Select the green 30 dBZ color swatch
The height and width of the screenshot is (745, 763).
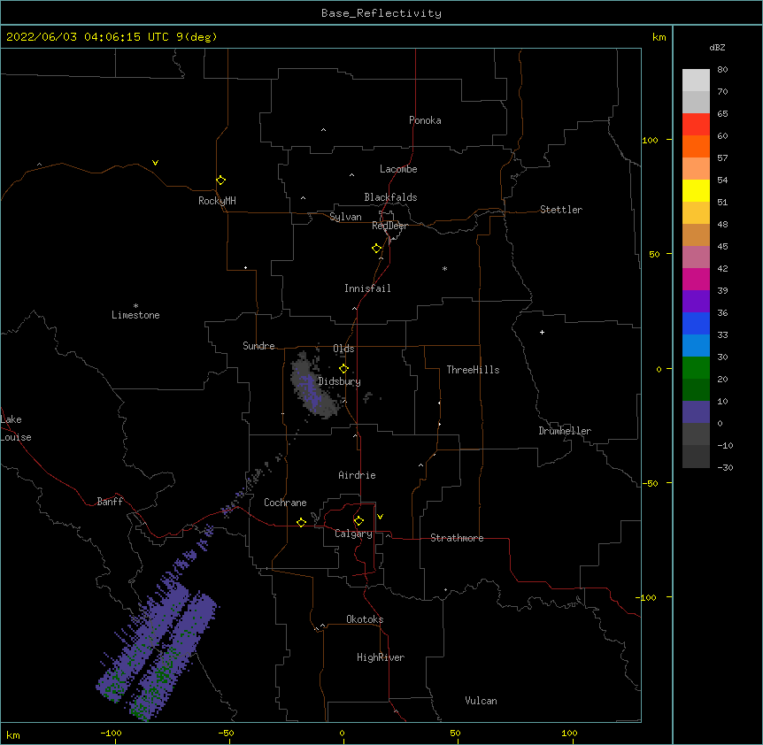[696, 368]
